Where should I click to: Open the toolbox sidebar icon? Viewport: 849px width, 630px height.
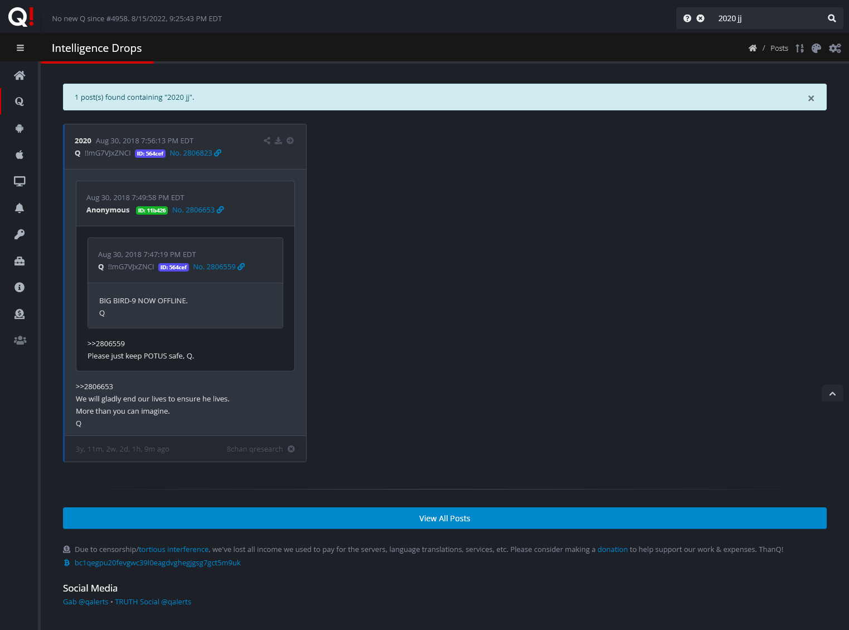20,261
